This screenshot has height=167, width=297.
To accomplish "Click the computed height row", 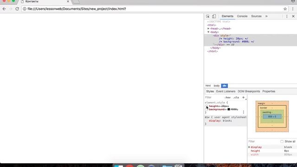I will pyautogui.click(x=272, y=151).
